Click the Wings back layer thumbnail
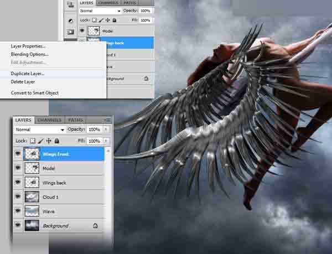 click(32, 183)
